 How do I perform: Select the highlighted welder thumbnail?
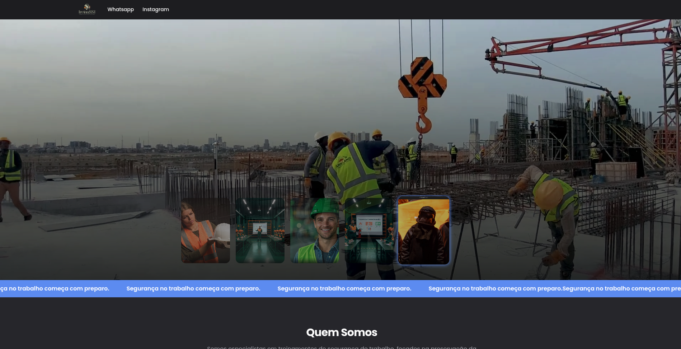(424, 231)
